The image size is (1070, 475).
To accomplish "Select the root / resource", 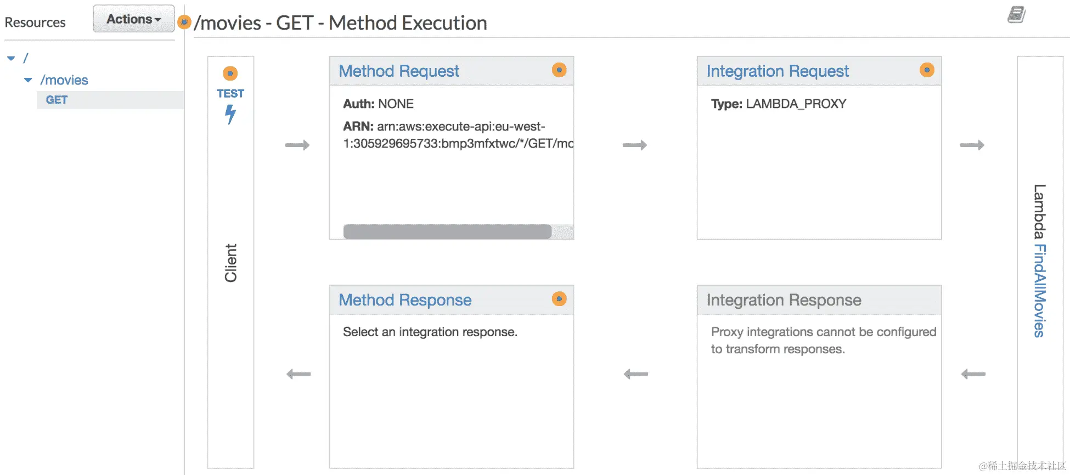I will (x=25, y=58).
